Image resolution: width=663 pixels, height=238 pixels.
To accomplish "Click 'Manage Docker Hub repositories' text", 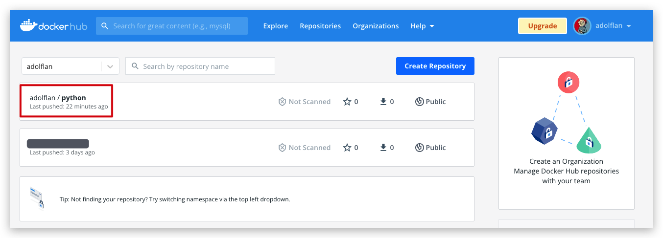I will click(567, 171).
